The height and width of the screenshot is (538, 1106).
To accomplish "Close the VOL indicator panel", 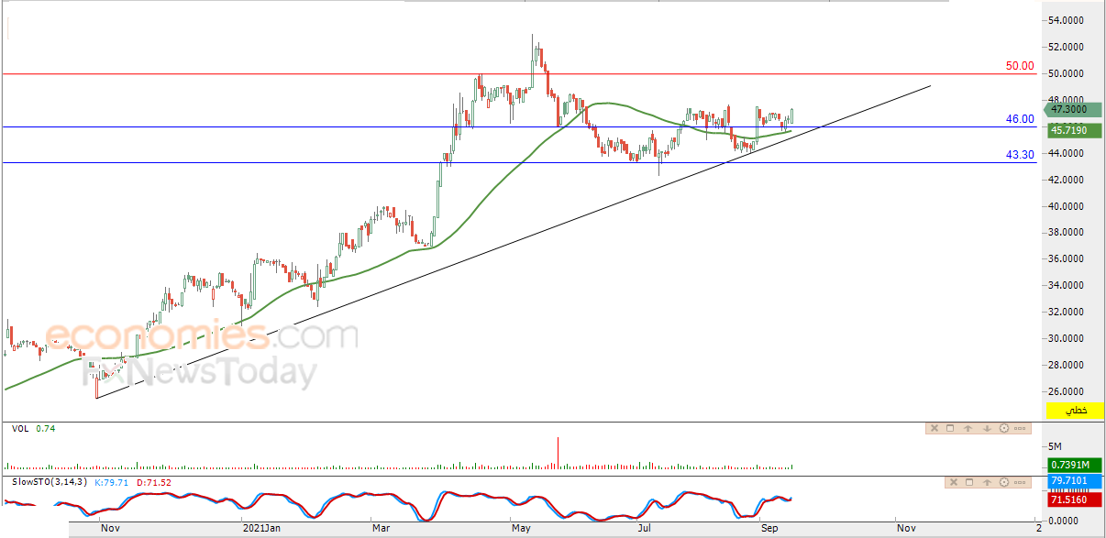I will (935, 428).
